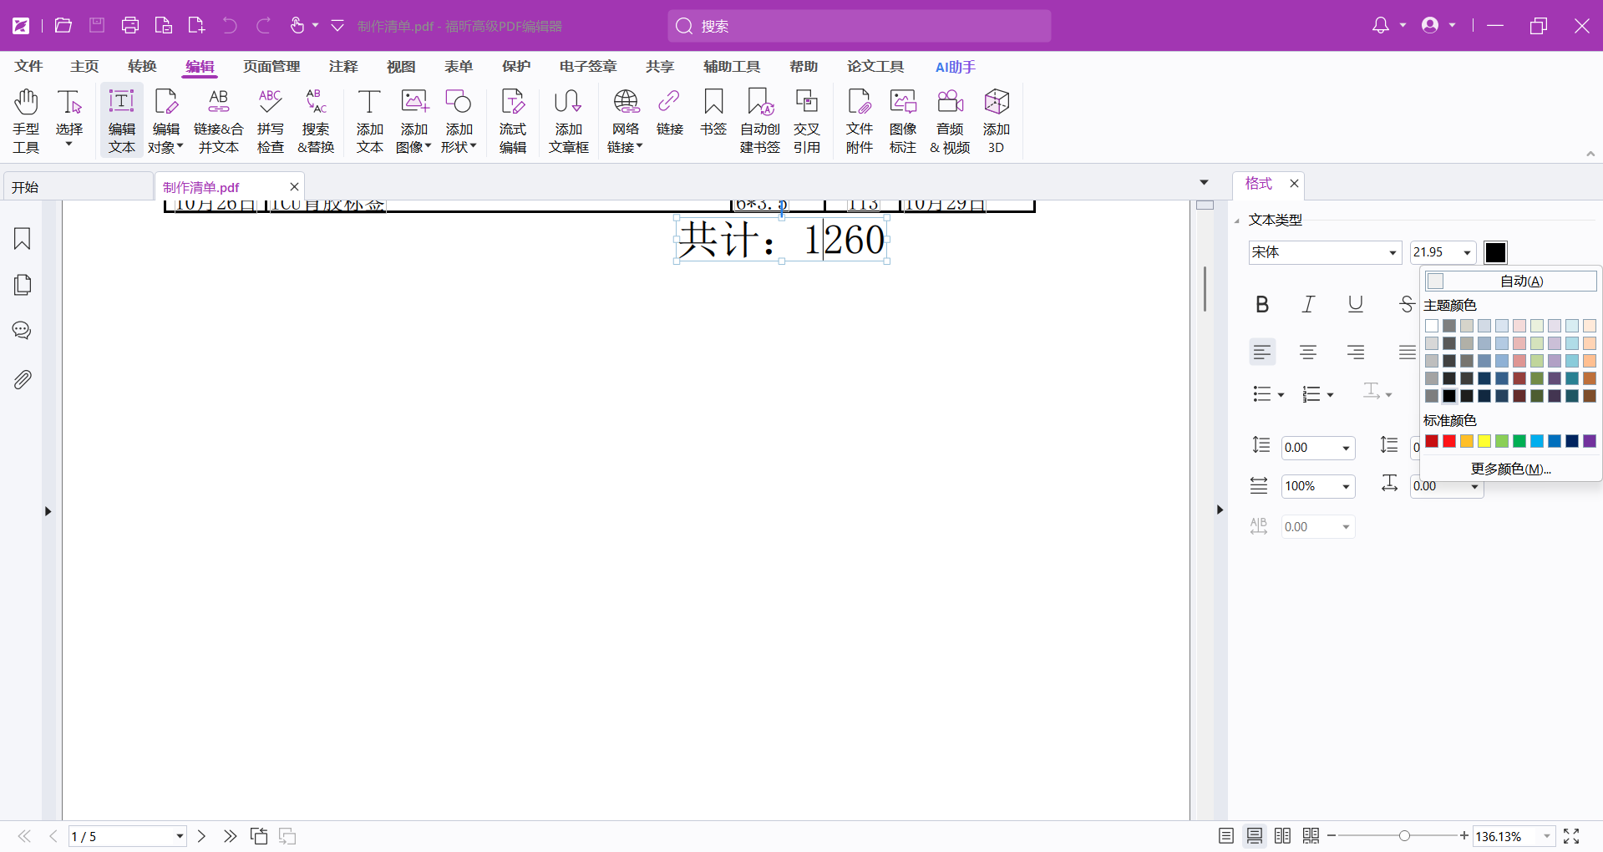1603x852 pixels.
Task: Toggle Italic text formatting
Action: [1308, 305]
